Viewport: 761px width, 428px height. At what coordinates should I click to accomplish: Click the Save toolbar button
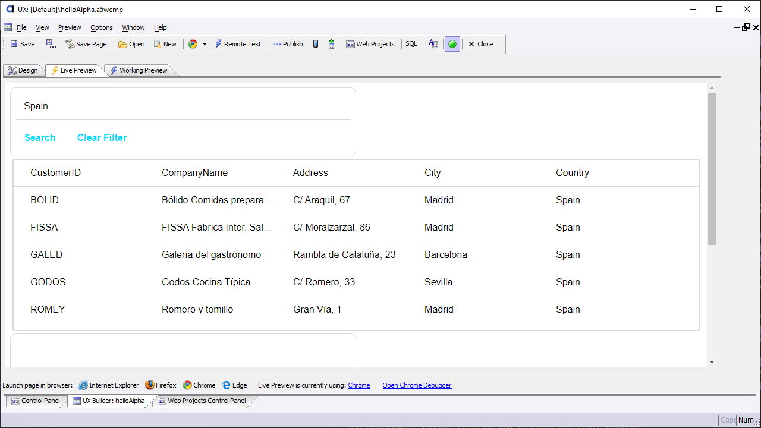pyautogui.click(x=23, y=44)
